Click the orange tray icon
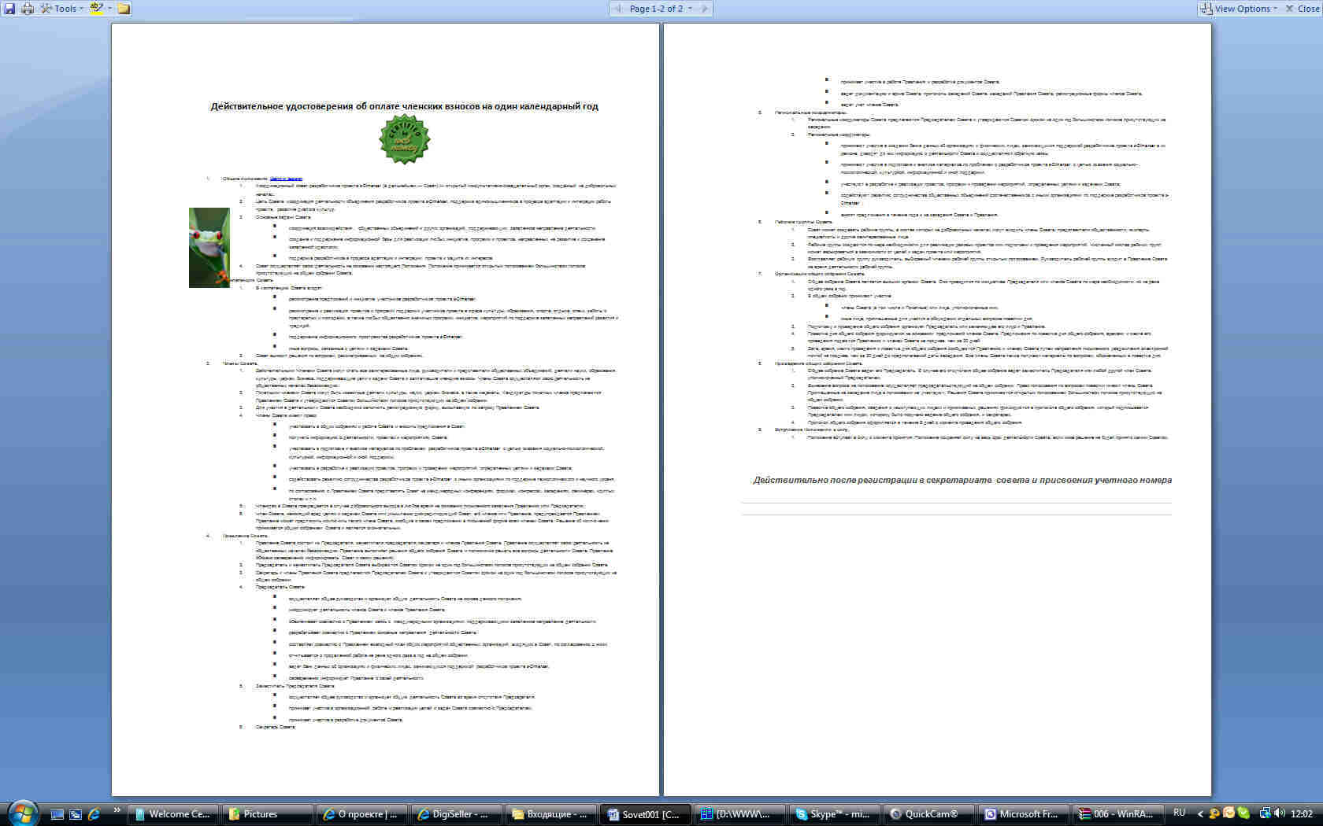 click(x=1228, y=813)
